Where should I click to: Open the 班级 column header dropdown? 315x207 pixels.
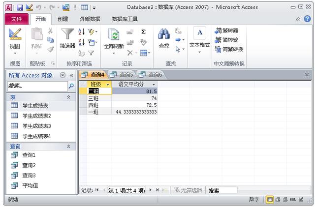click(x=108, y=85)
